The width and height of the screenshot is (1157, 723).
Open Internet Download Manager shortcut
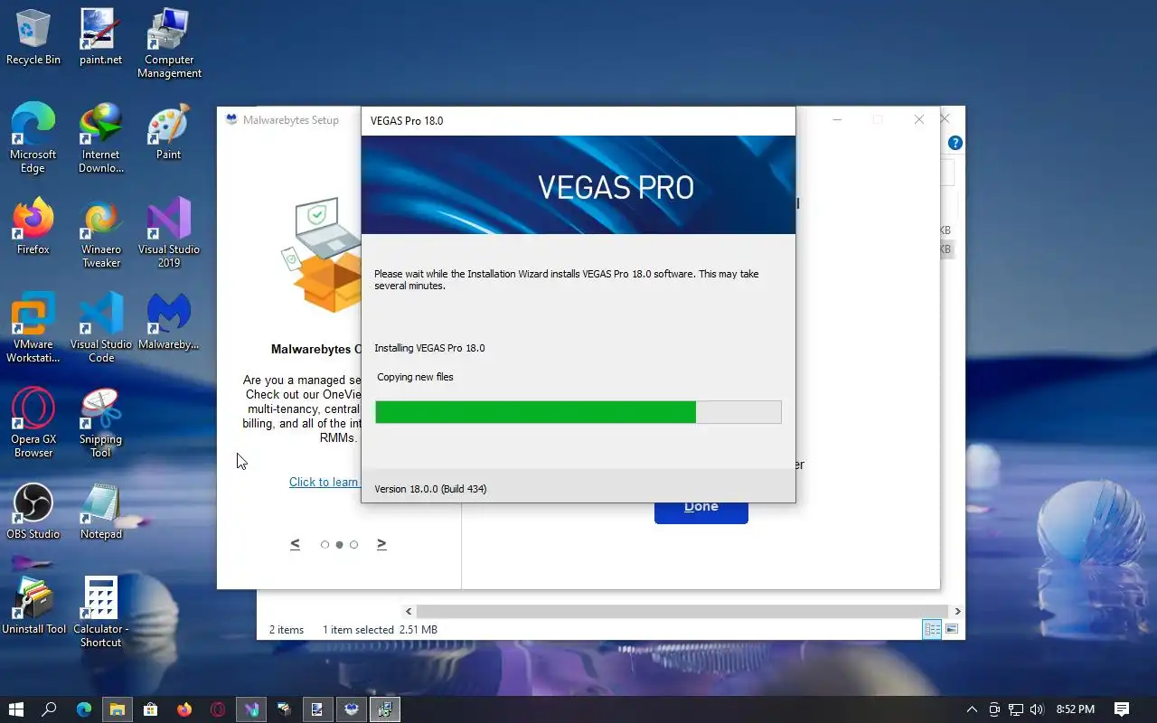pyautogui.click(x=100, y=137)
